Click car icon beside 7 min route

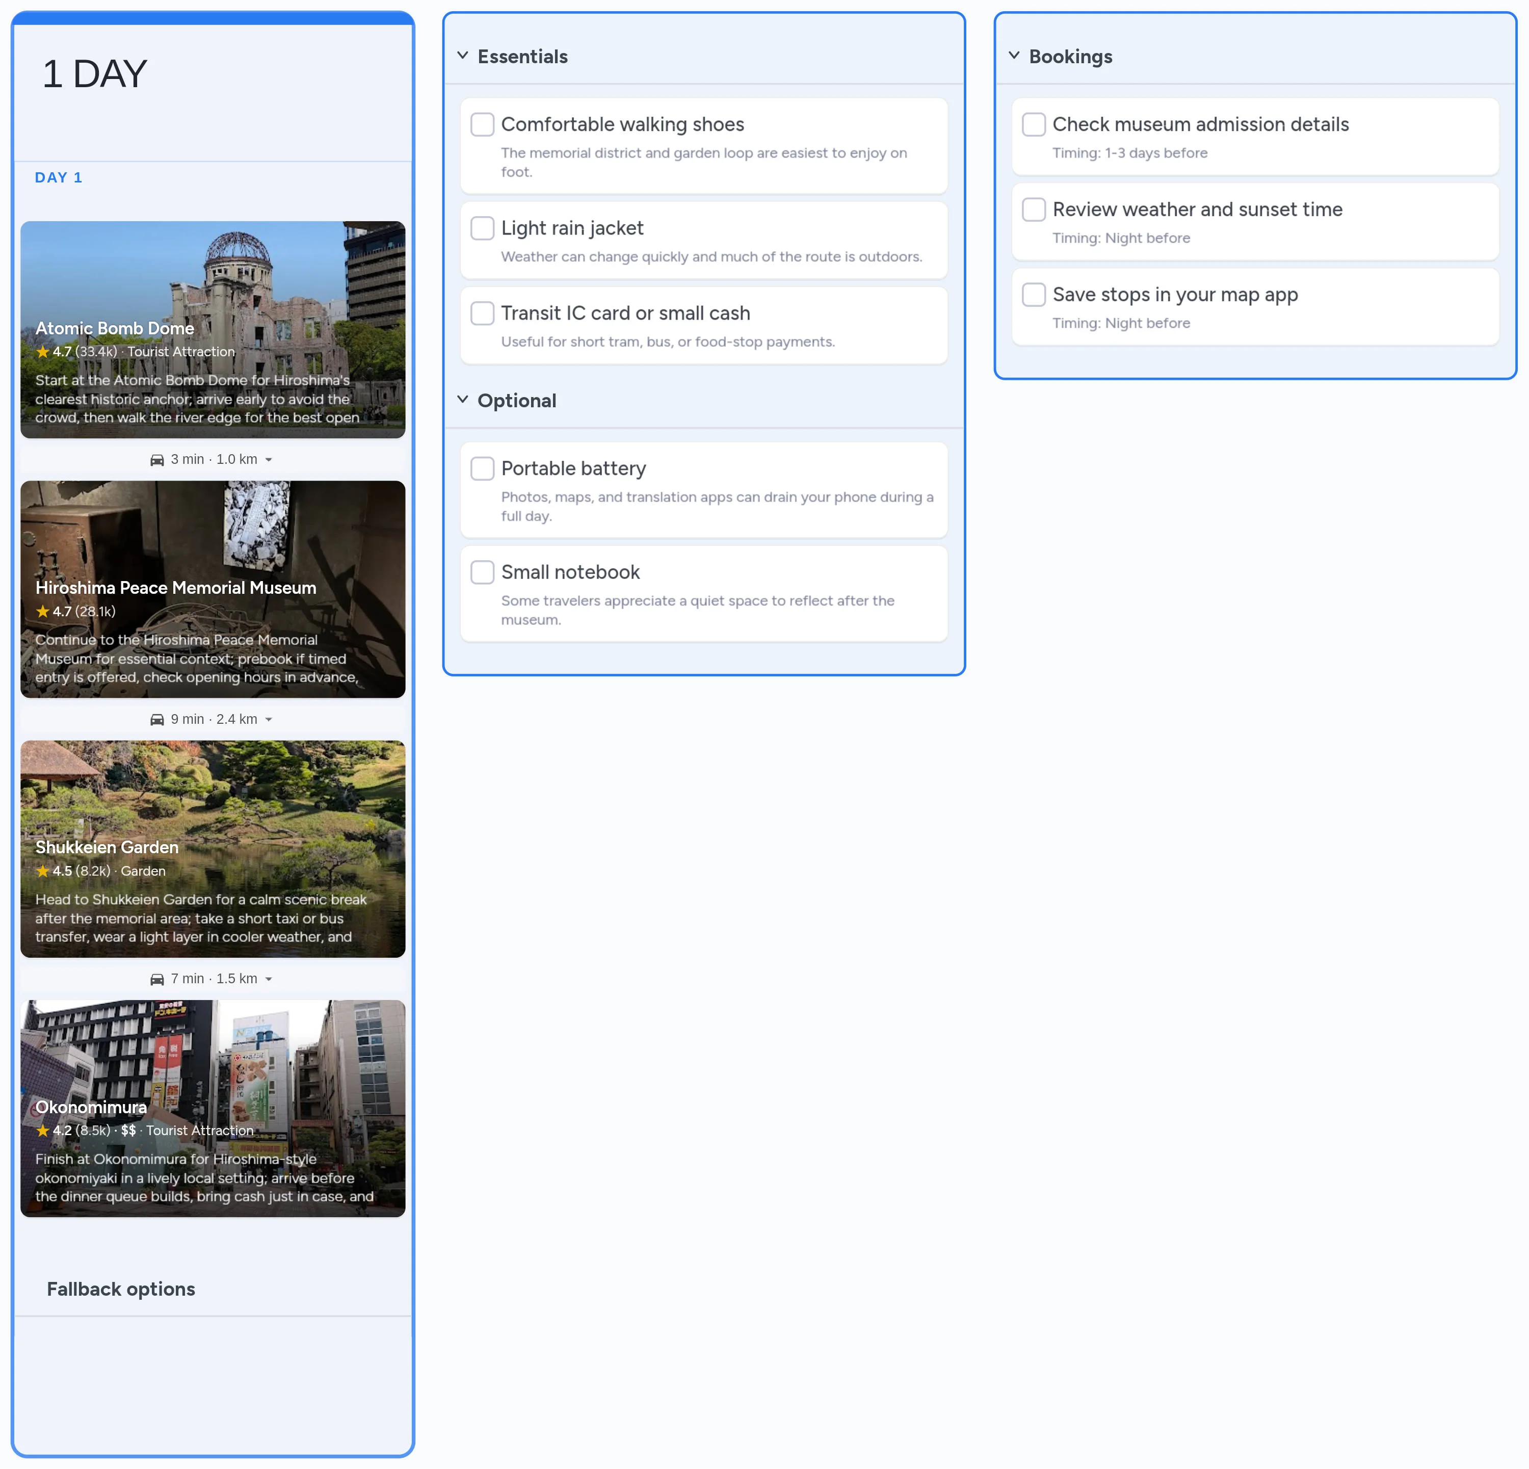click(157, 979)
